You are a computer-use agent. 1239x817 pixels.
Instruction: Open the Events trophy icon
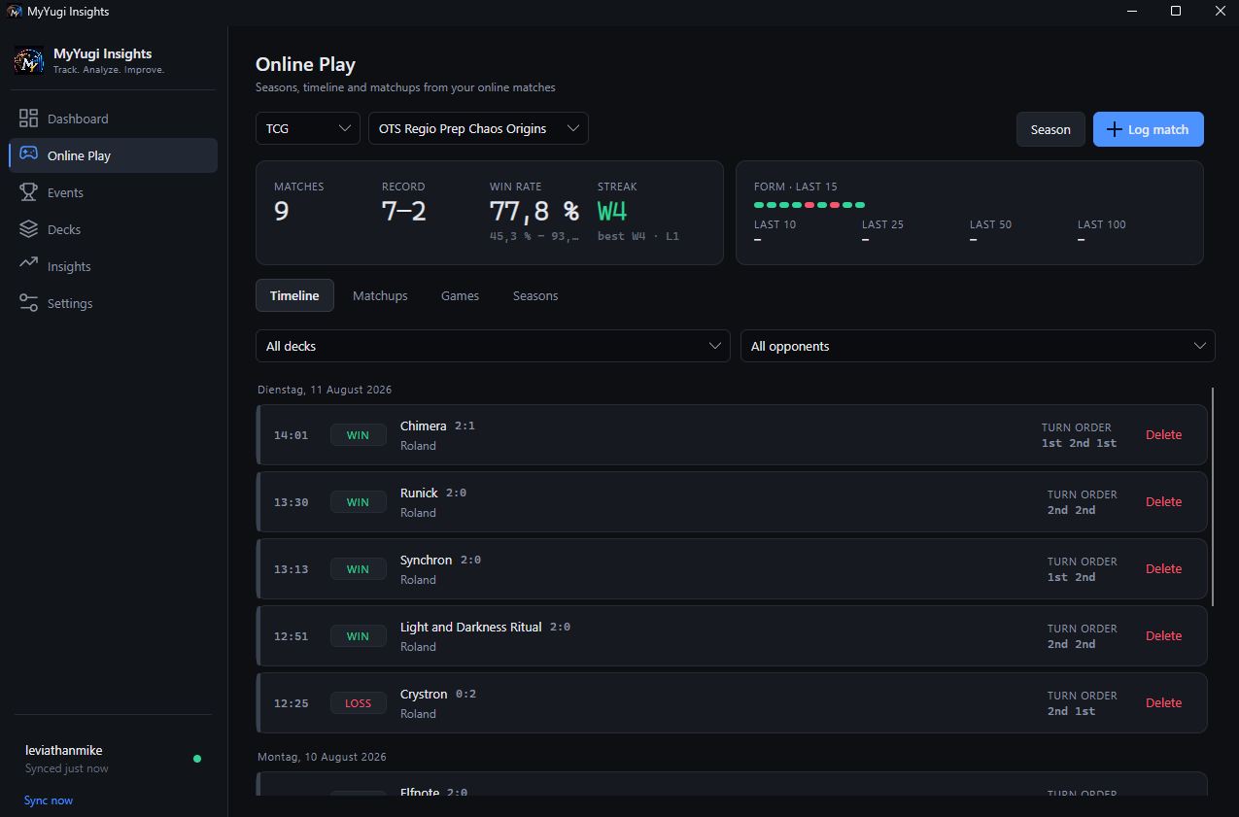tap(29, 192)
